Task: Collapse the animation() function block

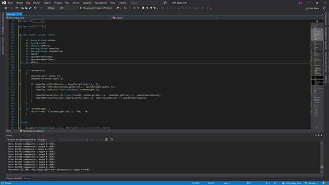Action: (x=20, y=70)
